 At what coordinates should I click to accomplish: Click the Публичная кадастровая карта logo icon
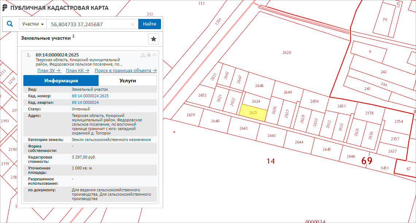(5, 8)
